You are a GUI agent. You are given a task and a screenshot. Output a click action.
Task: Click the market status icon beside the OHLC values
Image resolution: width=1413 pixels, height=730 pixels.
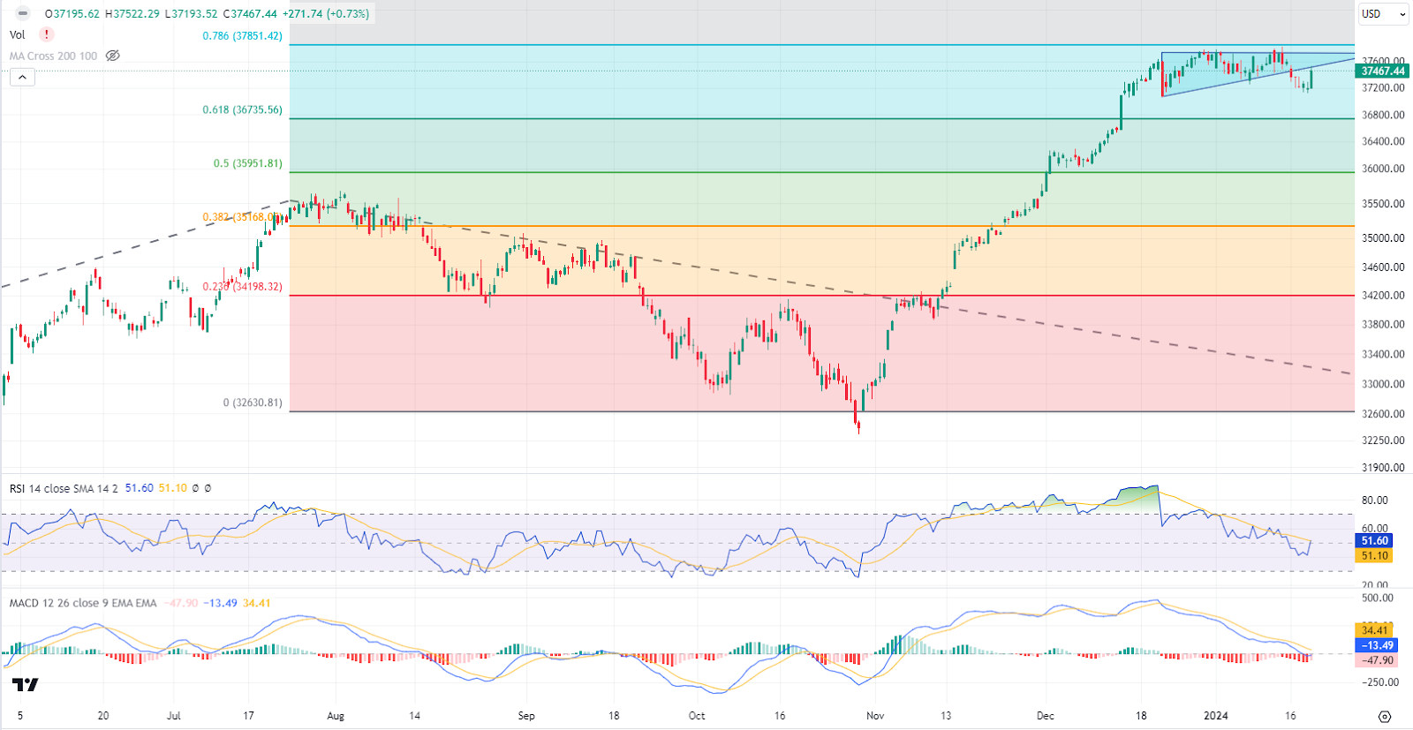coord(23,13)
